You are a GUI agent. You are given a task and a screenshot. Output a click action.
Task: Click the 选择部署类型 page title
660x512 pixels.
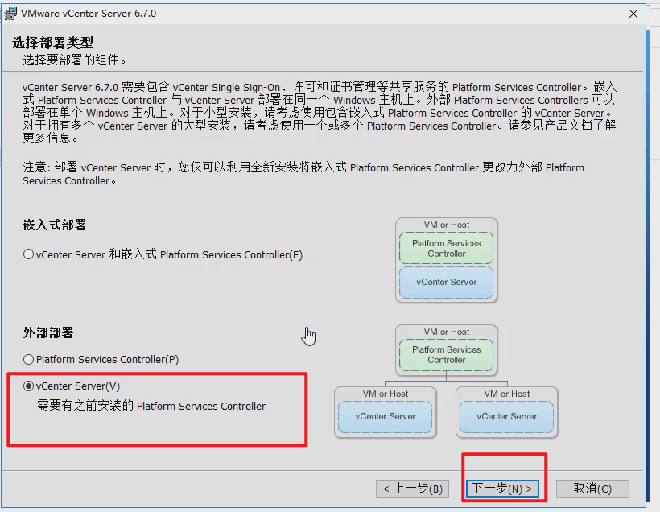click(x=53, y=43)
